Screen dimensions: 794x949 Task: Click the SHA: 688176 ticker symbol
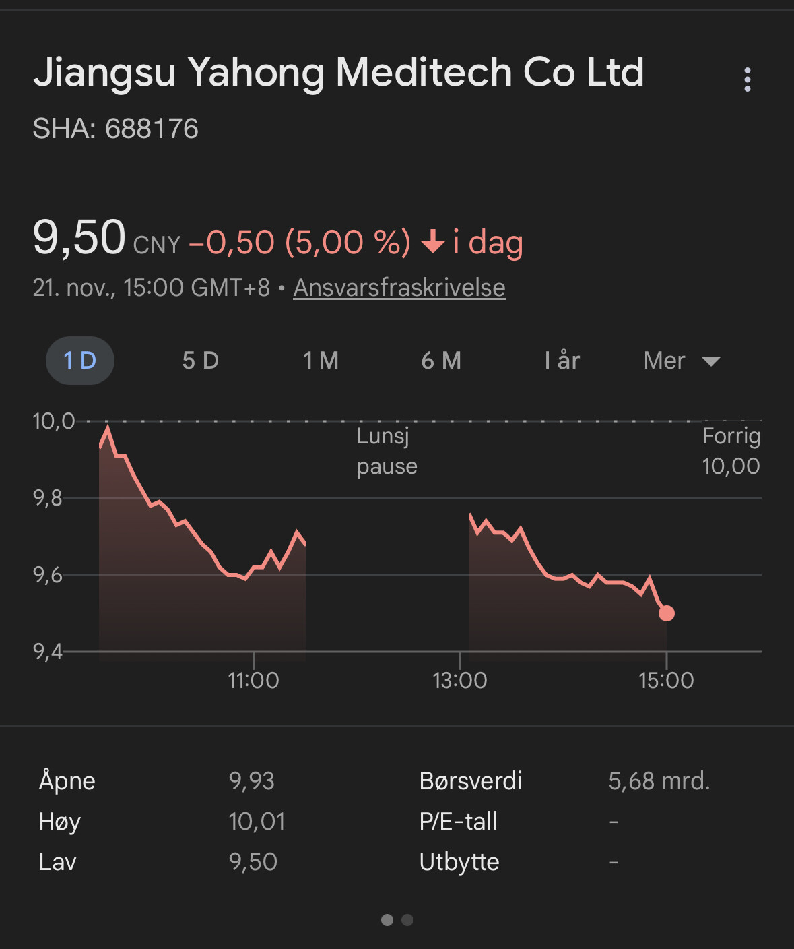pos(116,129)
